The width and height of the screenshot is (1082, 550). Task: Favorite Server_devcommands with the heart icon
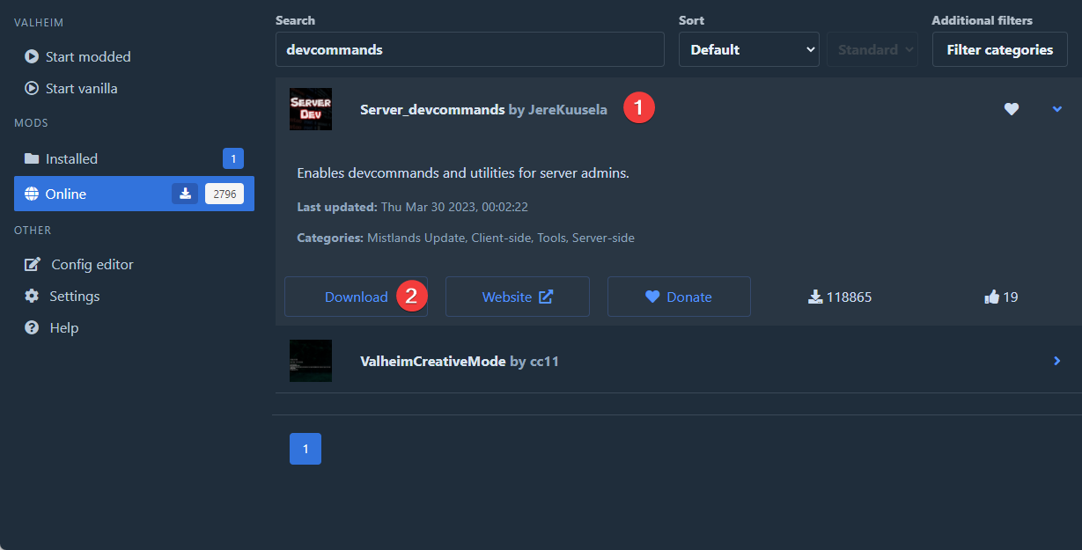point(1012,109)
